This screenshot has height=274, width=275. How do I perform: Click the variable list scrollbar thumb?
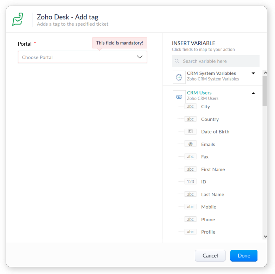coord(265,91)
